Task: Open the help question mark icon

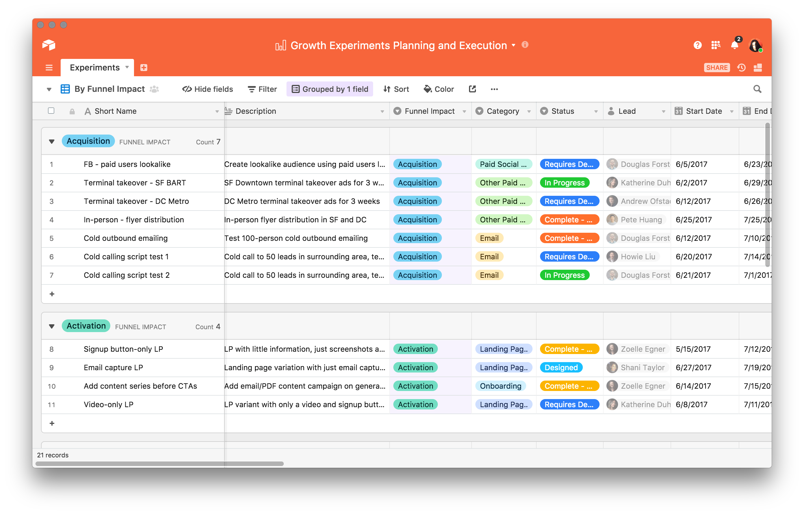Action: (x=697, y=45)
